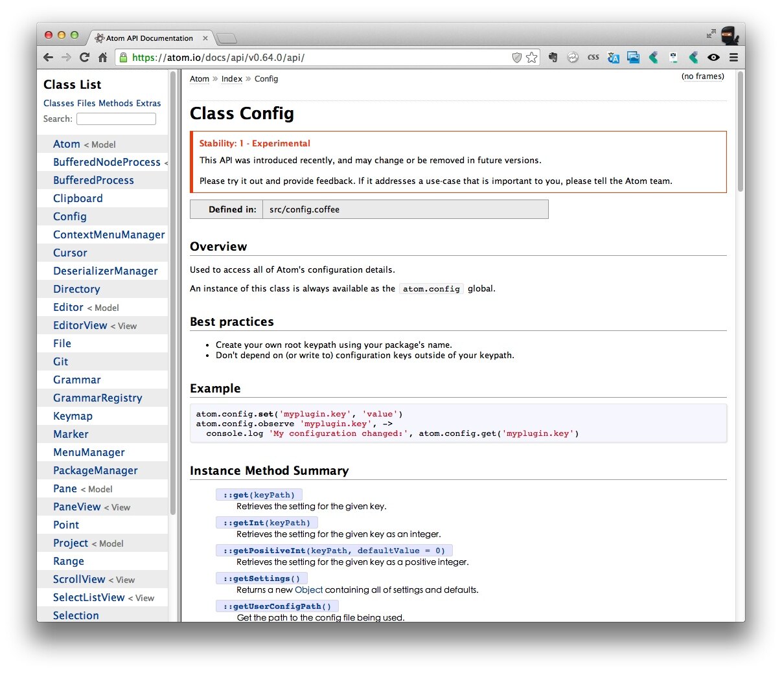
Task: Open the CSS extension icon
Action: click(x=593, y=57)
